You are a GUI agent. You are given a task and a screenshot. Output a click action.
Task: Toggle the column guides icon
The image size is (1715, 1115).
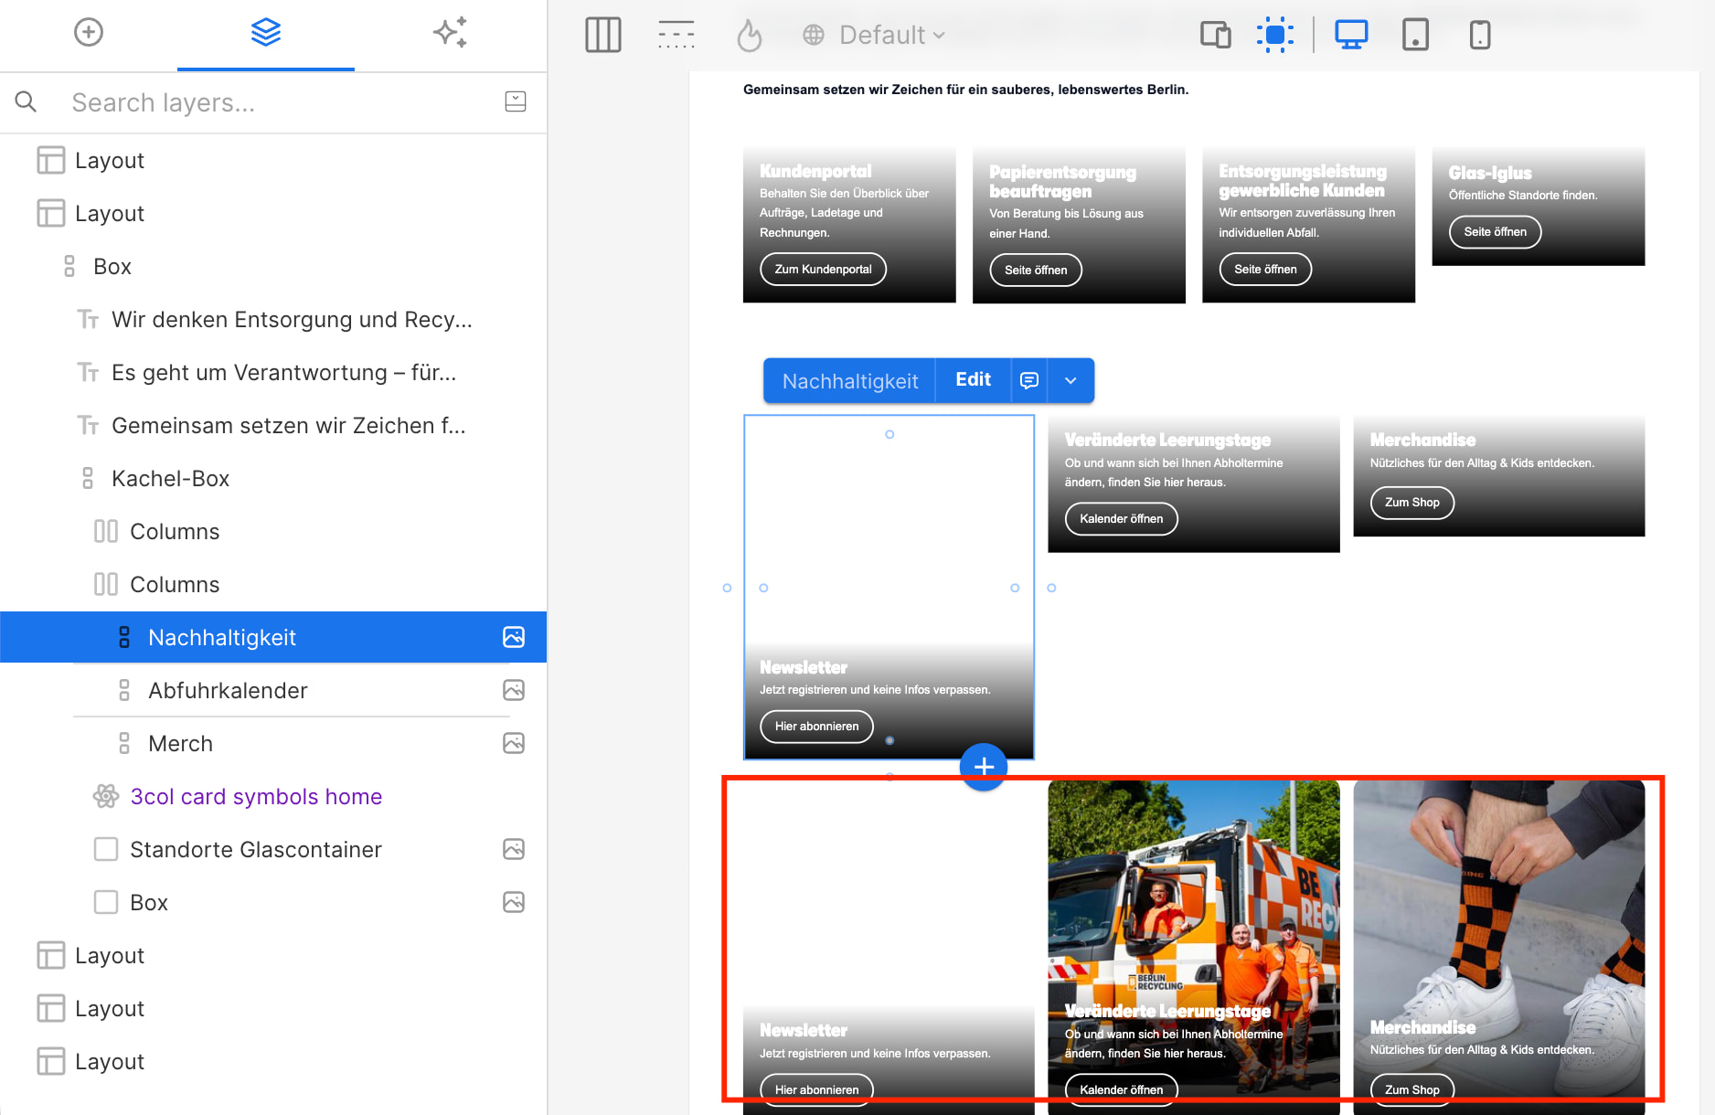point(603,35)
